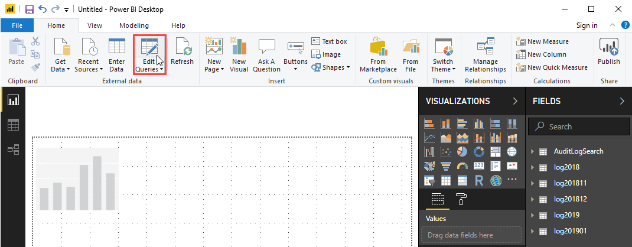Switch to Data view in left sidebar
This screenshot has height=247, width=632.
click(14, 125)
